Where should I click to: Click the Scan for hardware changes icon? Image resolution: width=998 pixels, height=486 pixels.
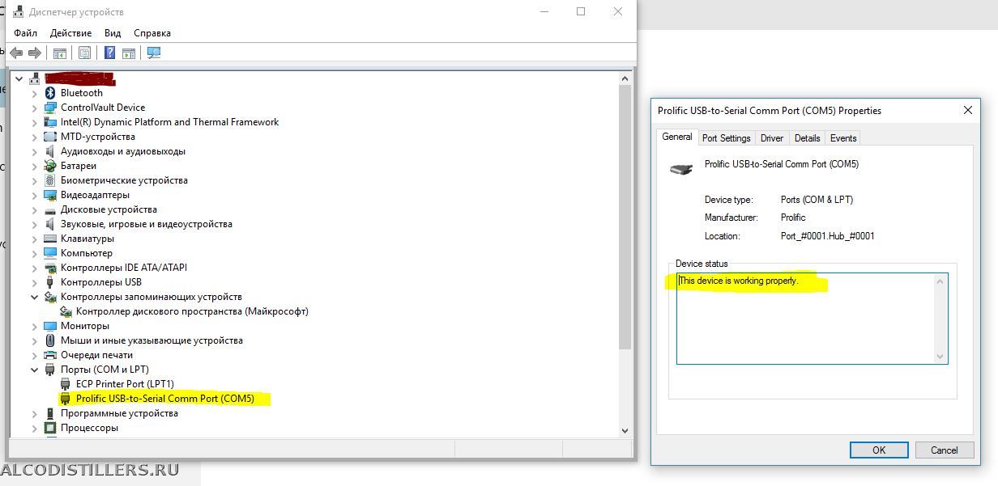click(x=154, y=53)
